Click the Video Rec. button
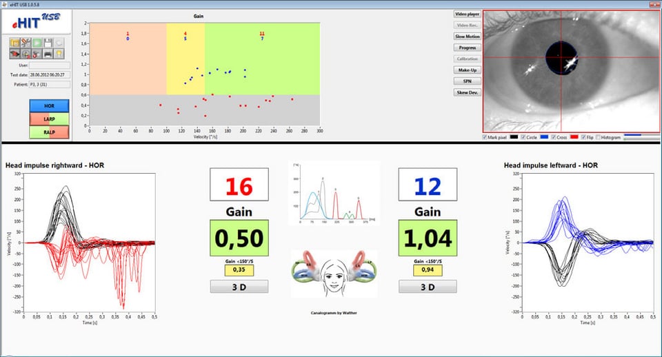The height and width of the screenshot is (357, 662). (x=467, y=25)
